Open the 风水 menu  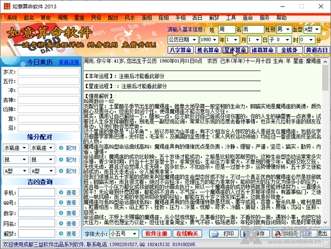pyautogui.click(x=130, y=18)
